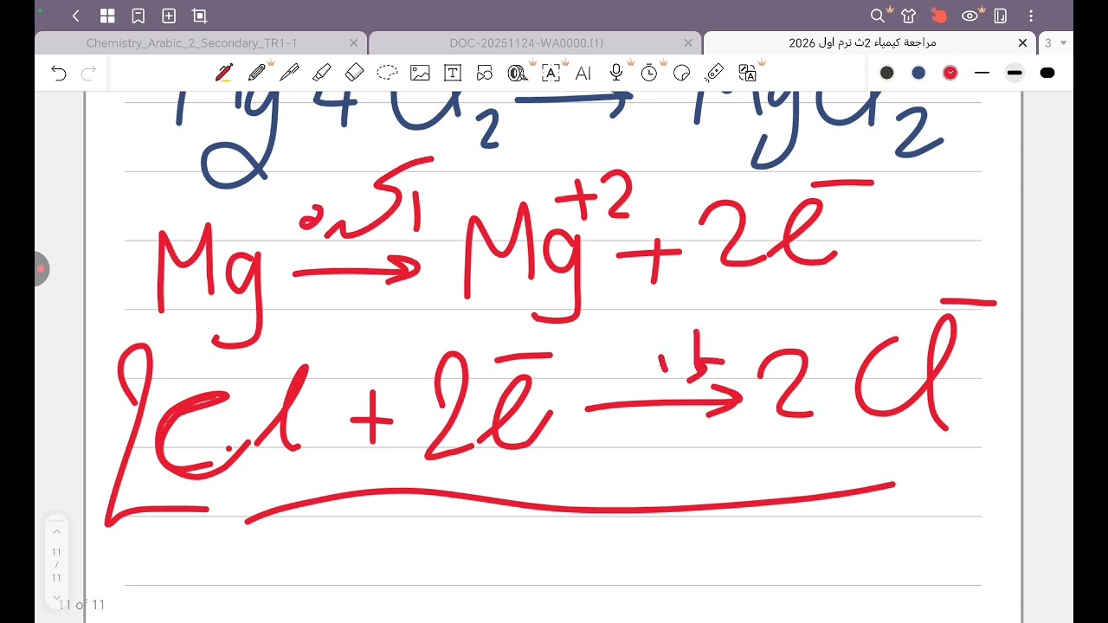Close the مراجعة كيمياء tab

click(x=1023, y=43)
